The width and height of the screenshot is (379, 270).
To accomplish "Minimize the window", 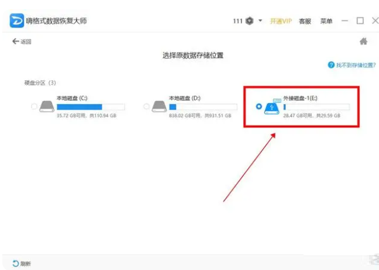I will click(344, 21).
